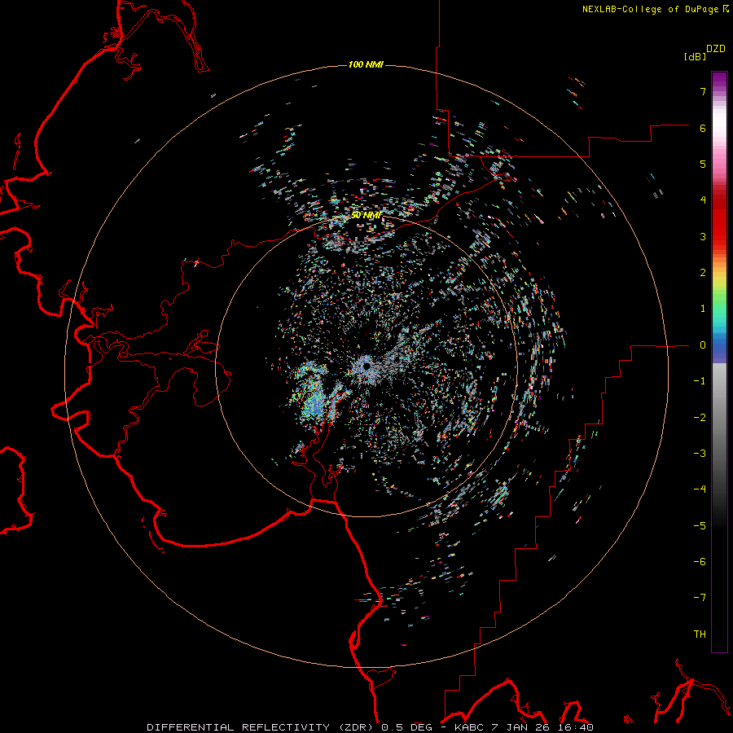Click the radar site center dot

[366, 366]
